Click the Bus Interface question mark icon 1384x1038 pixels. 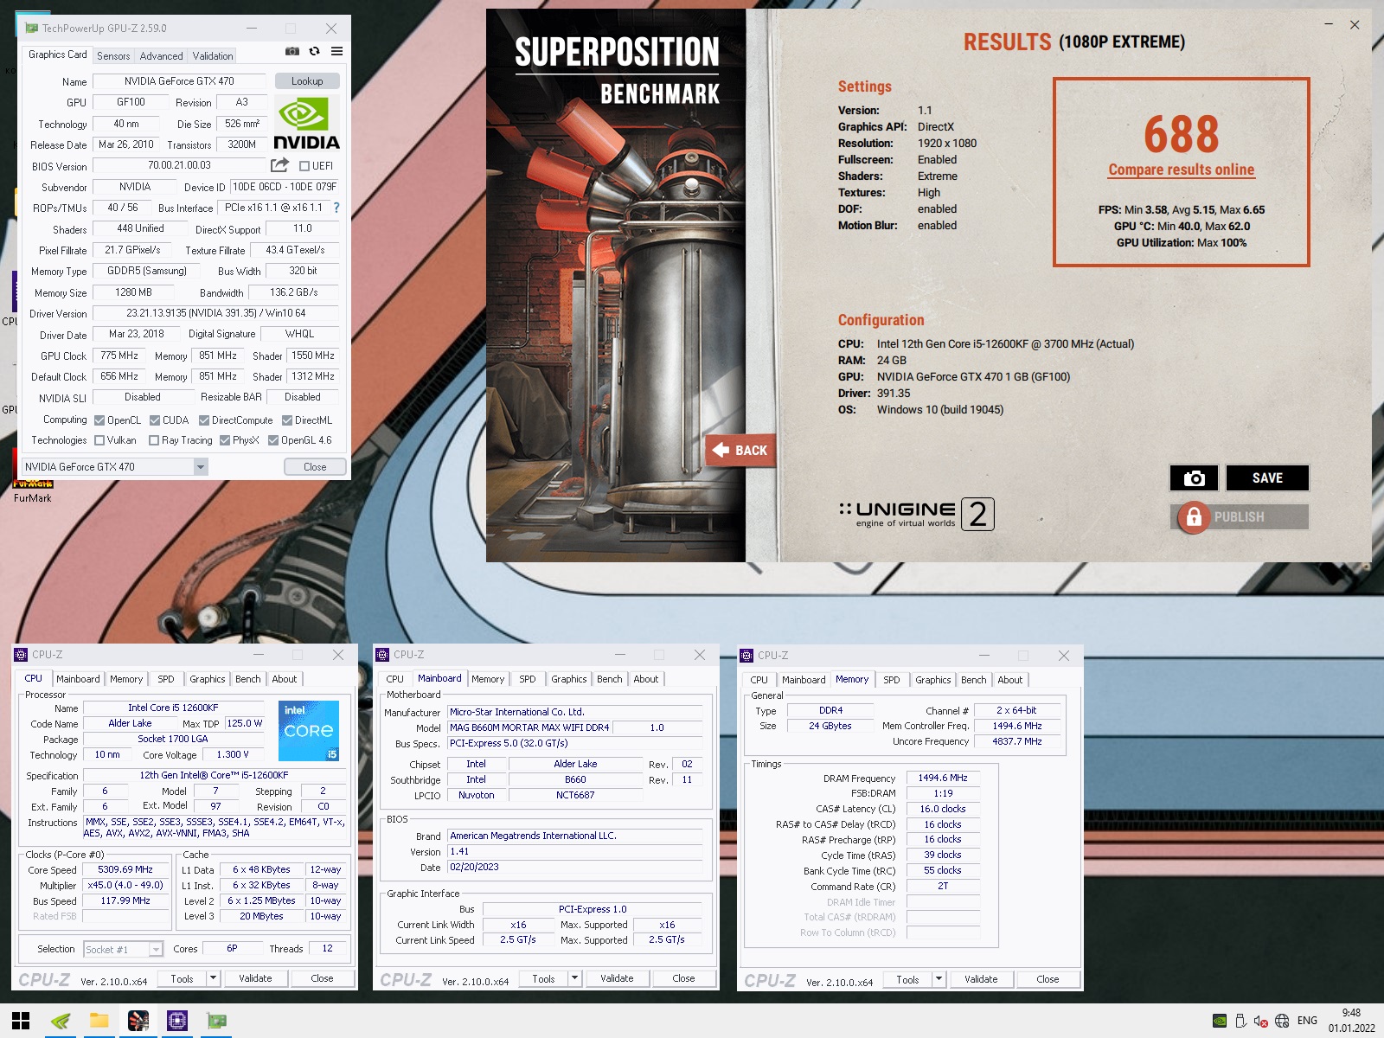click(336, 208)
